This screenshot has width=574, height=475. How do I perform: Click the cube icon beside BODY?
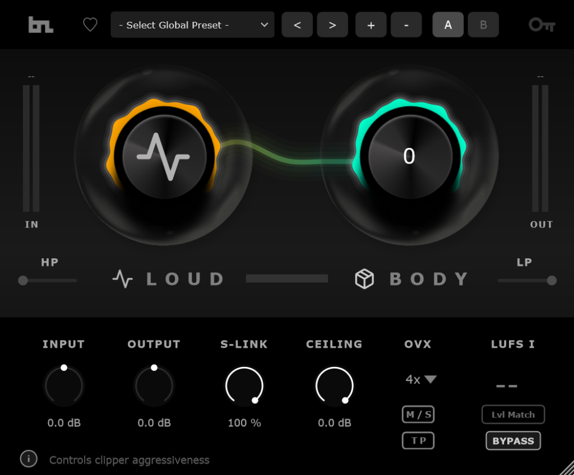(364, 279)
